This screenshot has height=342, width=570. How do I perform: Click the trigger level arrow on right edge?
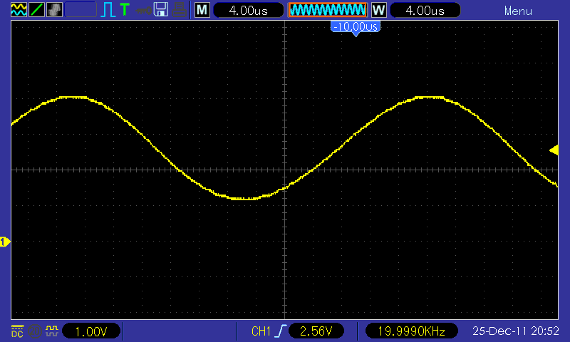click(x=552, y=149)
